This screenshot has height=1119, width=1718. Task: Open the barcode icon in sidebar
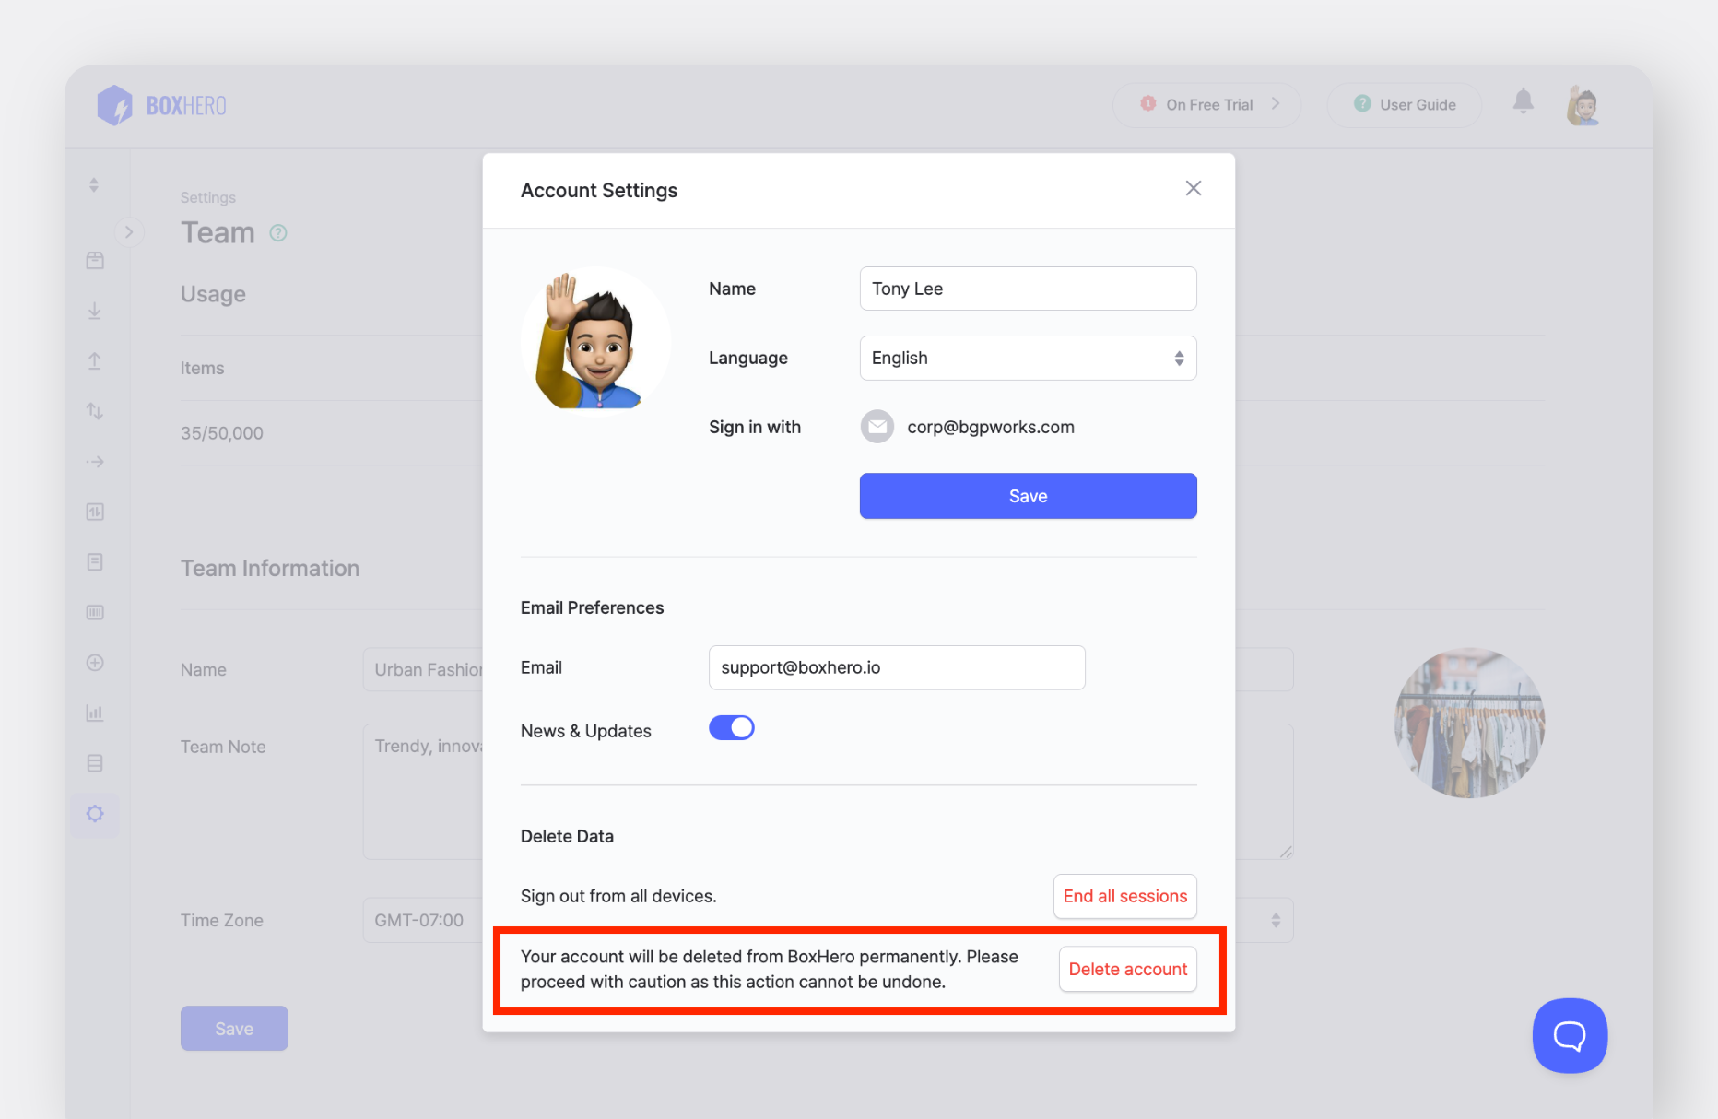[95, 613]
